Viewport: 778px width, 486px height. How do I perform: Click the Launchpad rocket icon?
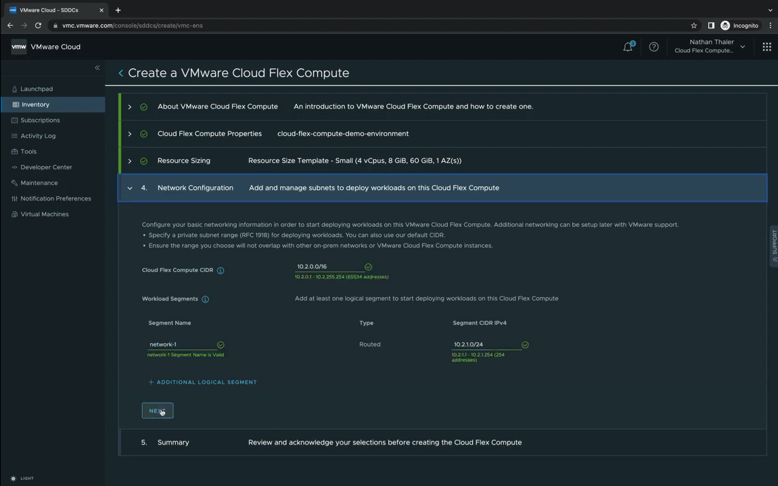click(x=14, y=89)
